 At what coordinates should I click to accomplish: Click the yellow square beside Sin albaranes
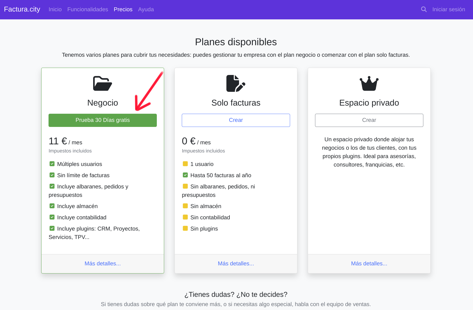coord(185,186)
